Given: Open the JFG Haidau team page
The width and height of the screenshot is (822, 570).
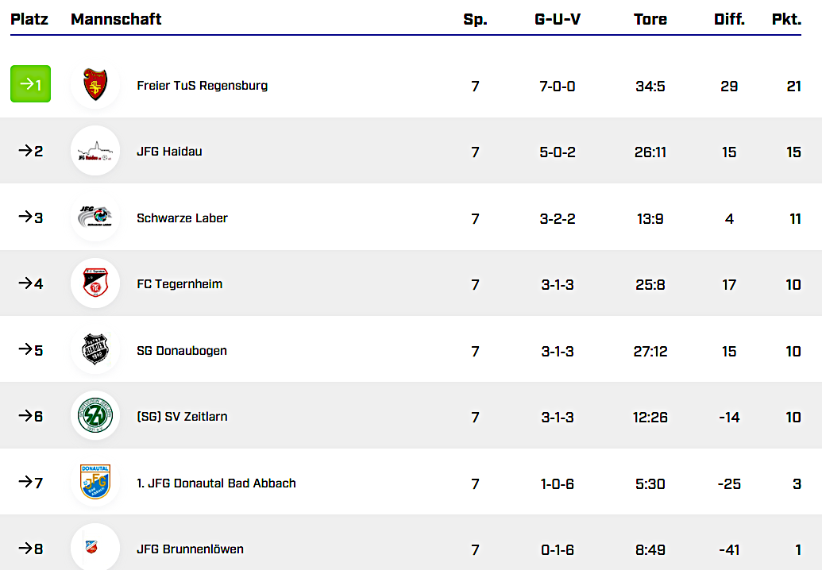Looking at the screenshot, I should (169, 152).
